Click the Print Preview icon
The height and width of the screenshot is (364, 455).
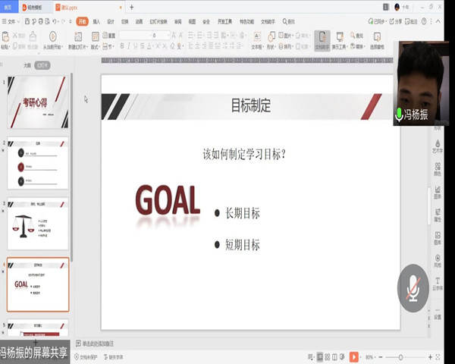point(47,21)
